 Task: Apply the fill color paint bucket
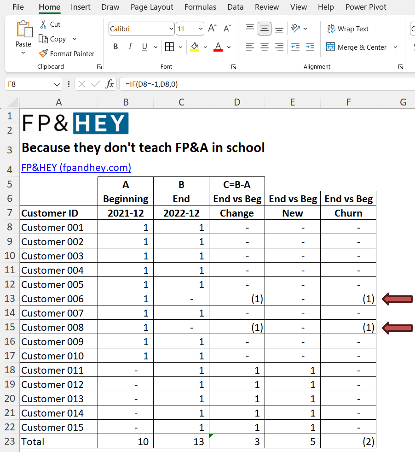coord(195,47)
